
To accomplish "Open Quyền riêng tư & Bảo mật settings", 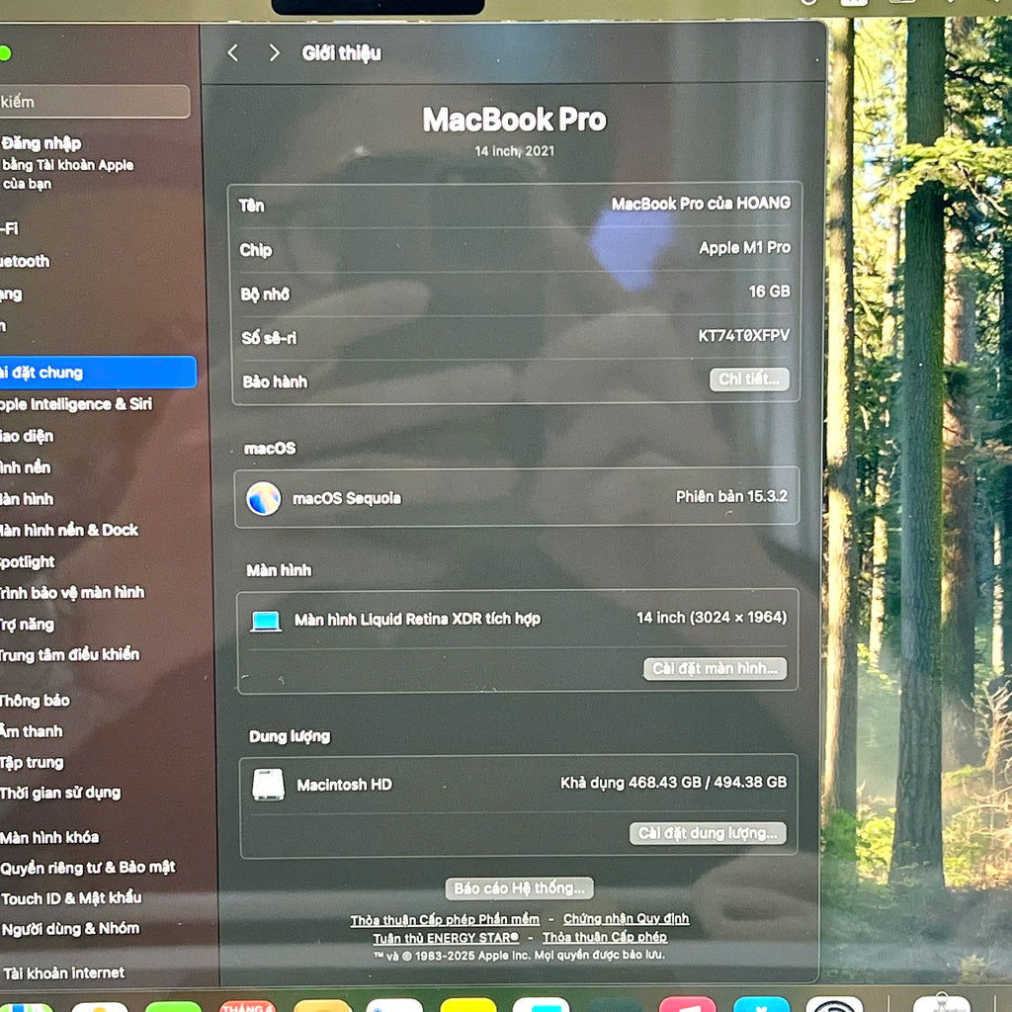I will tap(88, 868).
